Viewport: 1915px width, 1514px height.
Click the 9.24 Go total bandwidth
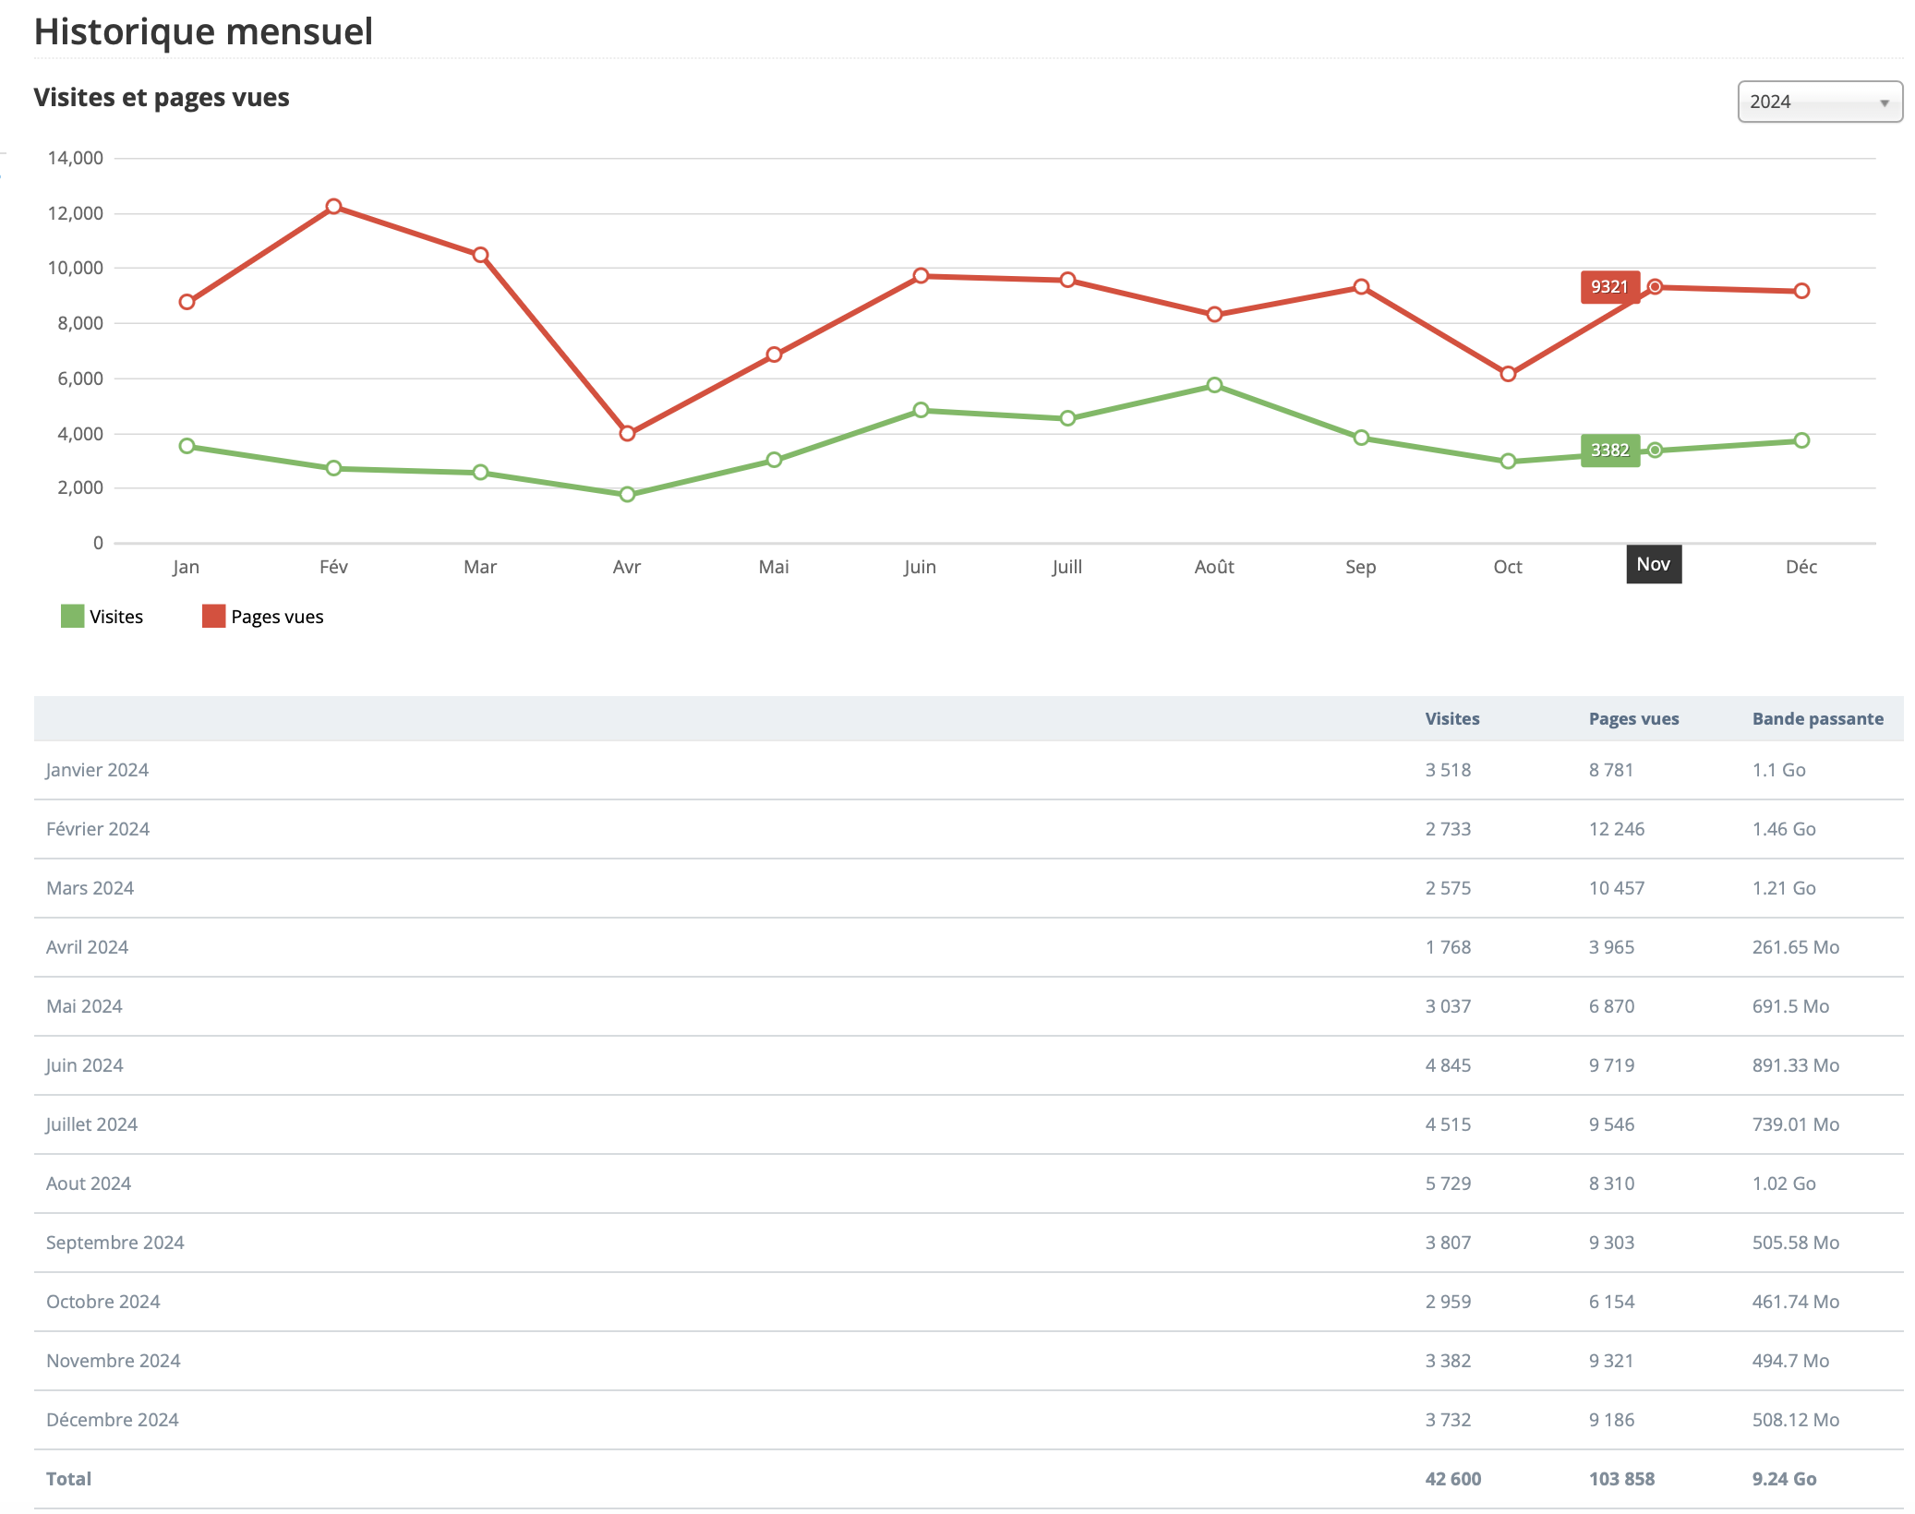point(1785,1479)
